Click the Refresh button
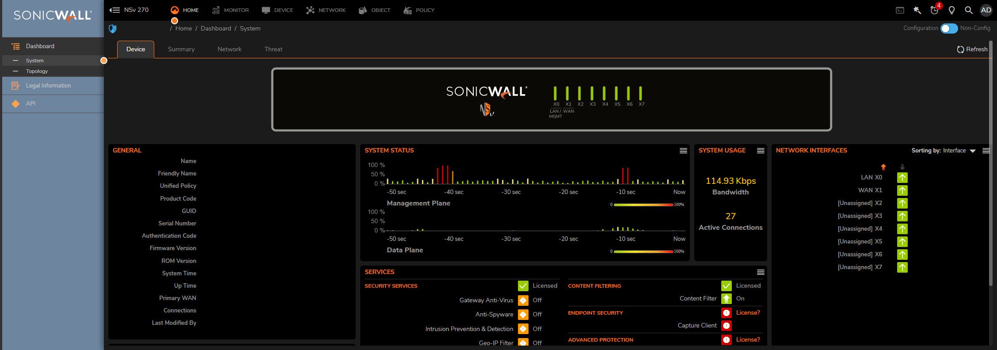 coord(972,49)
